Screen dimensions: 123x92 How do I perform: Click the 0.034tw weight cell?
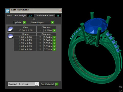click(48, 46)
